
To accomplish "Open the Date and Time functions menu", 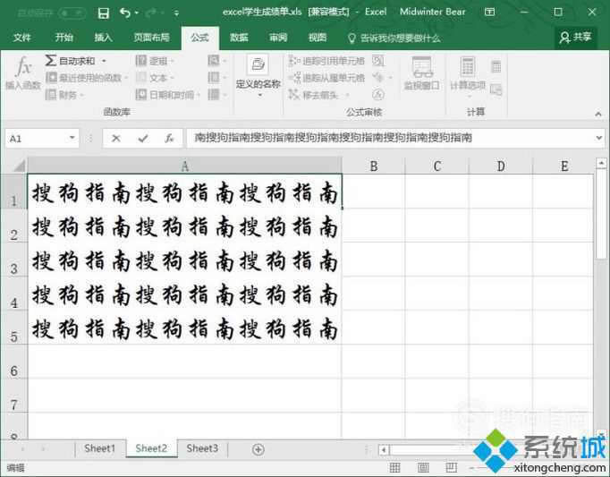I will (x=168, y=94).
